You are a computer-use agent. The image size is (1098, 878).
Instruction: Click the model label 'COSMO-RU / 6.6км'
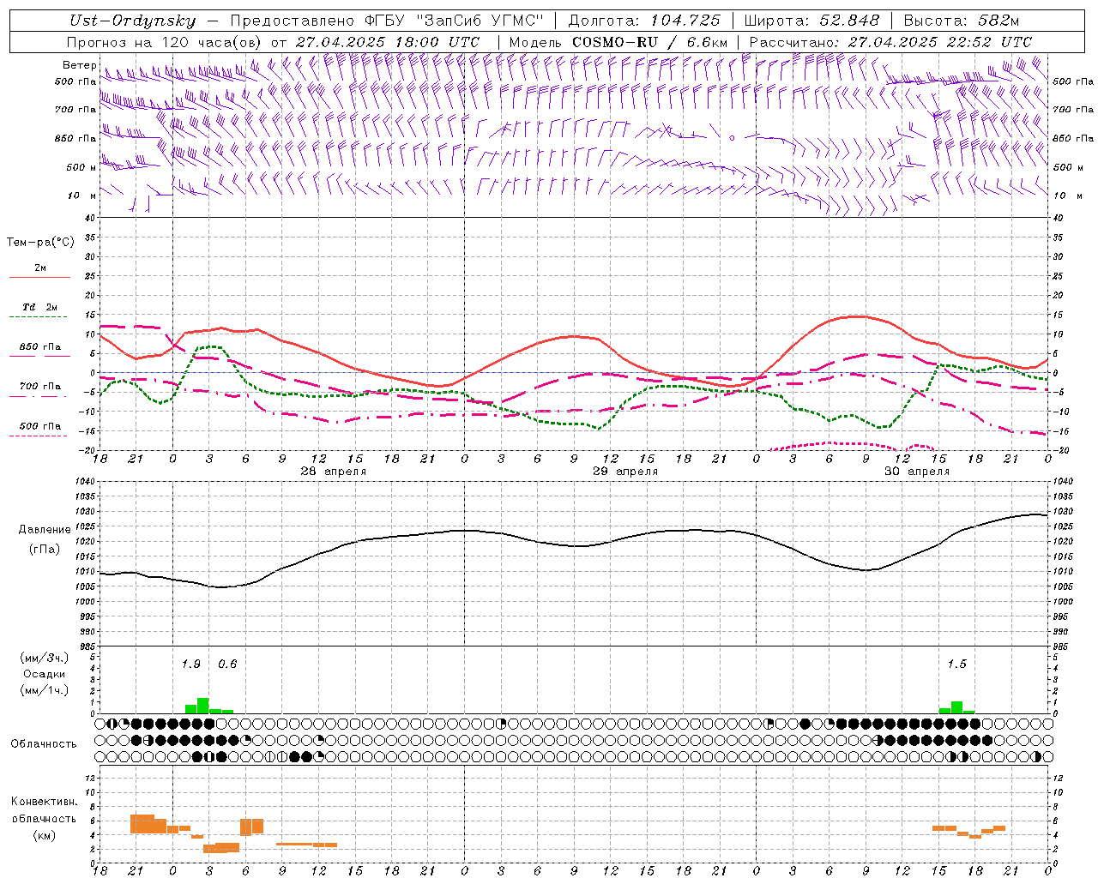[x=649, y=42]
